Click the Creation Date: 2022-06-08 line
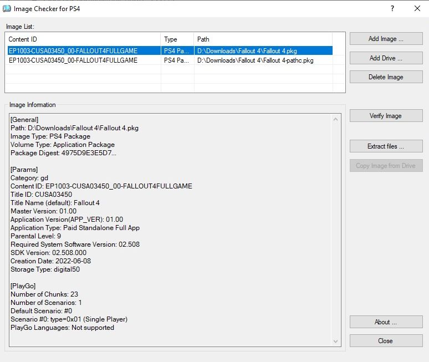This screenshot has width=429, height=362. (x=50, y=261)
